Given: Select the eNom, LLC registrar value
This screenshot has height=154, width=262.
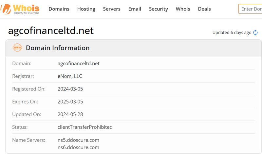Looking at the screenshot, I should (x=70, y=76).
